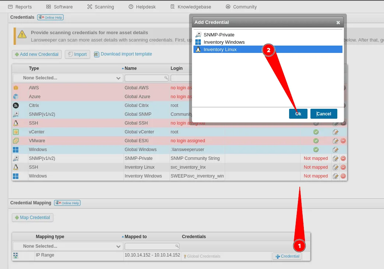The image size is (384, 269).
Task: Click the IP Range mapping type icon
Action: point(16,255)
